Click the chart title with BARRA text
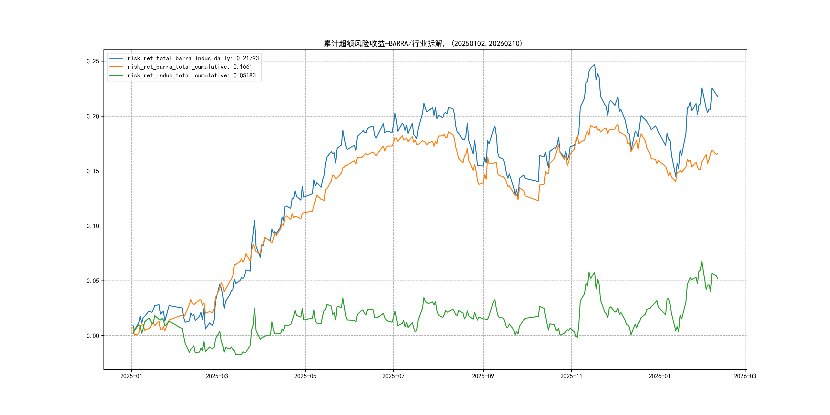 pyautogui.click(x=423, y=44)
